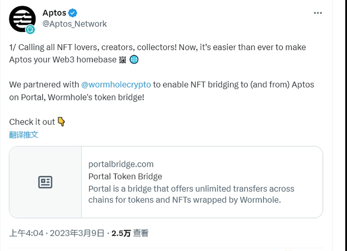Click the tweet's first line about NFT lovers
The width and height of the screenshot is (347, 251).
click(x=157, y=47)
